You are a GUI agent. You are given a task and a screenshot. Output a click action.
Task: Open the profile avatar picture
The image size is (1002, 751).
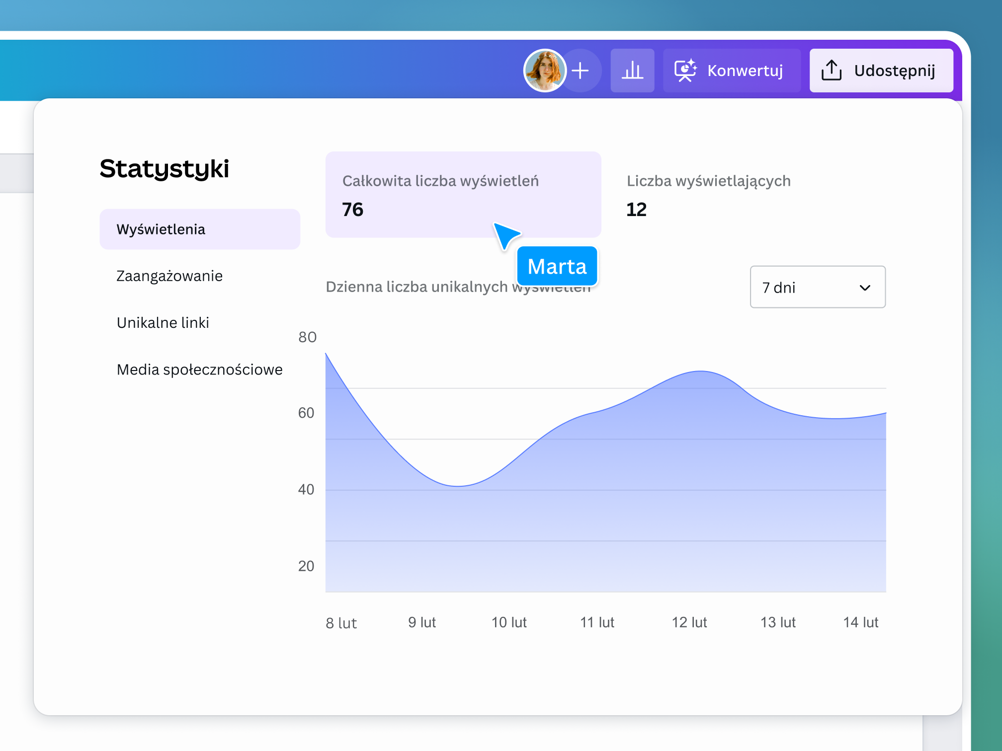[545, 71]
